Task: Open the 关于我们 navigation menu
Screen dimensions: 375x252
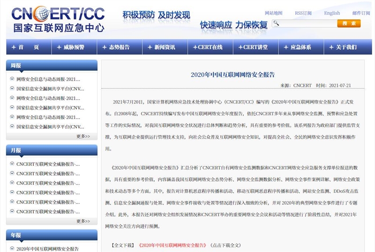Action: click(348, 47)
